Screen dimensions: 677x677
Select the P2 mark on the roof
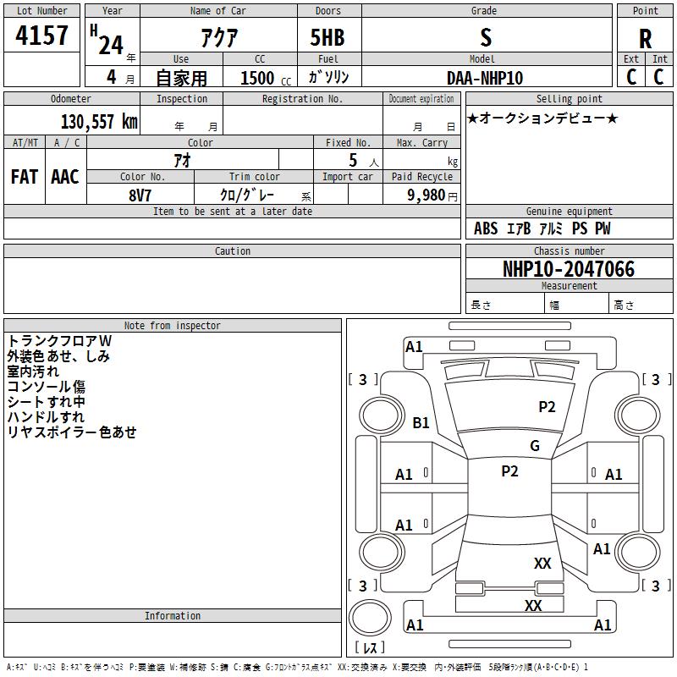point(509,471)
